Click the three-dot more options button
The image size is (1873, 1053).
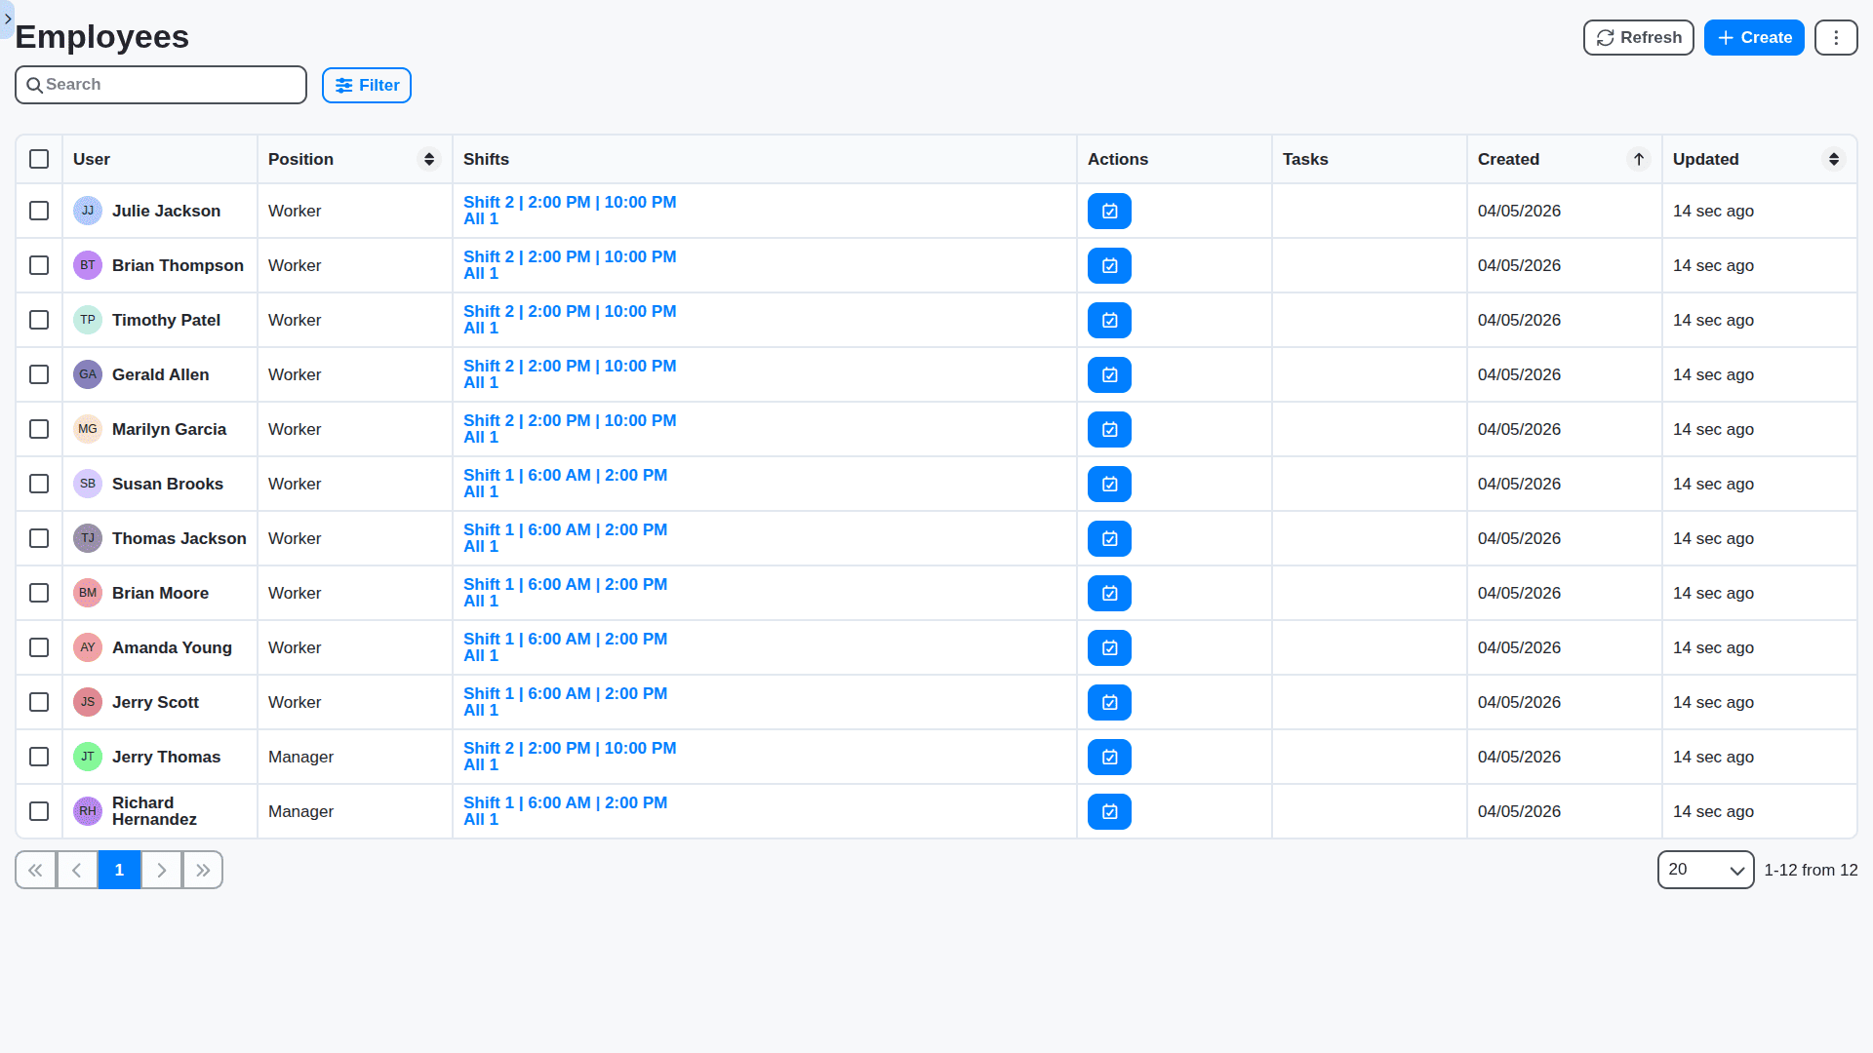coord(1836,37)
